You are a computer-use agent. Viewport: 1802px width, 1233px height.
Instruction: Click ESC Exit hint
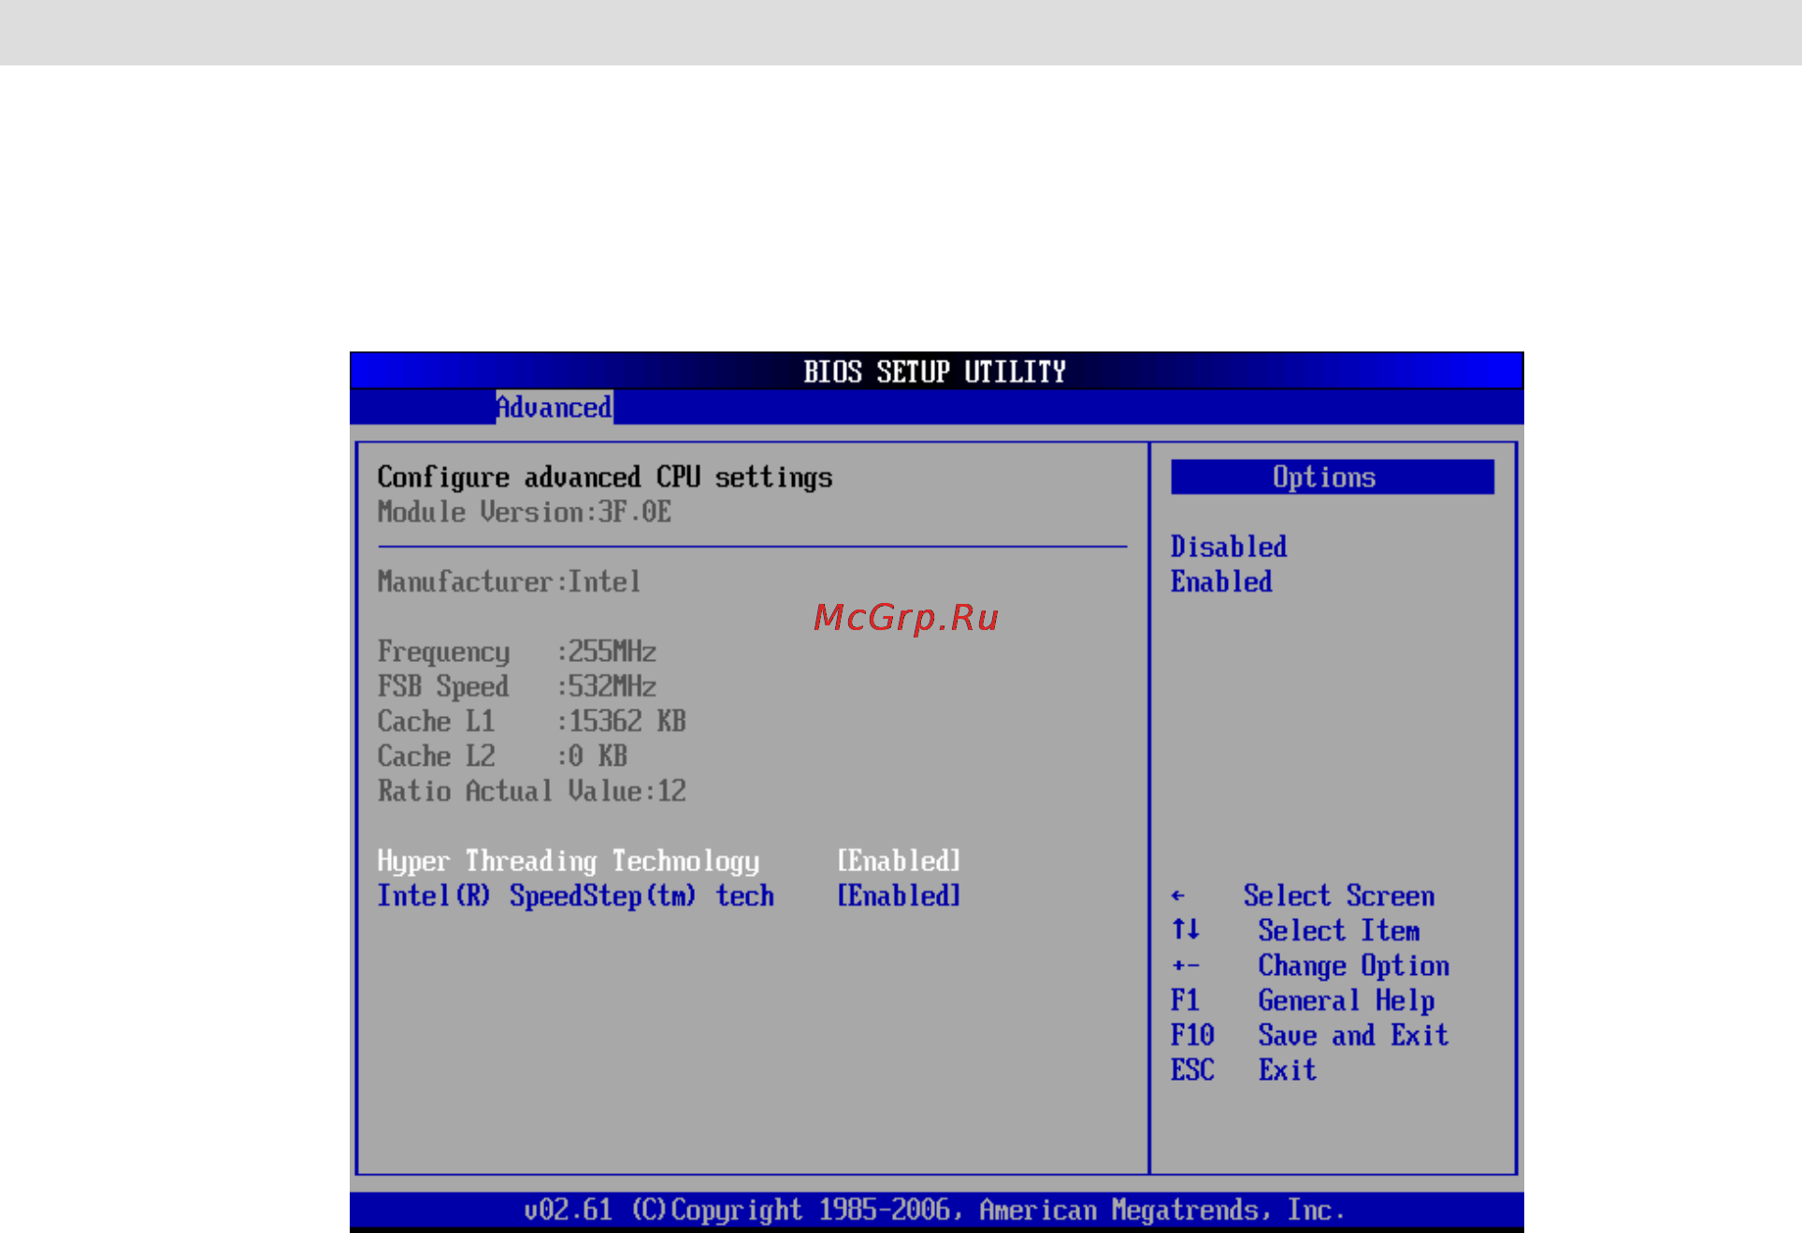(x=1244, y=1069)
